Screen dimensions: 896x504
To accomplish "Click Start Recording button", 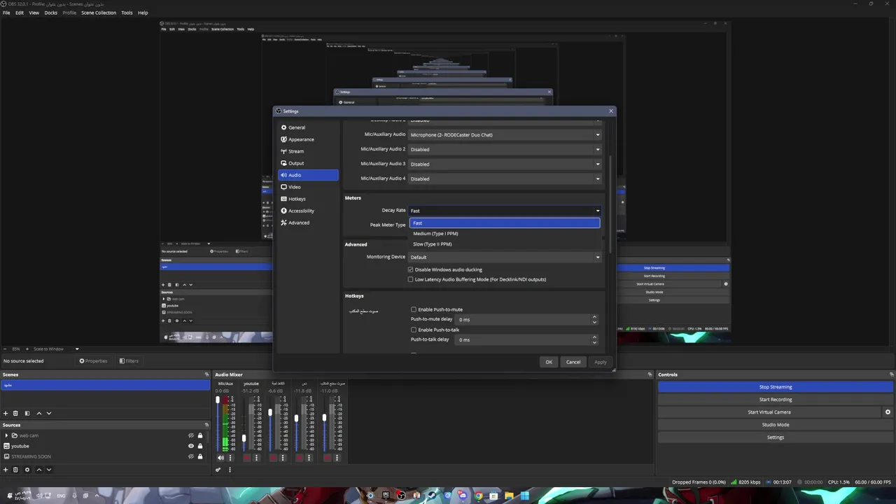I will point(776,400).
